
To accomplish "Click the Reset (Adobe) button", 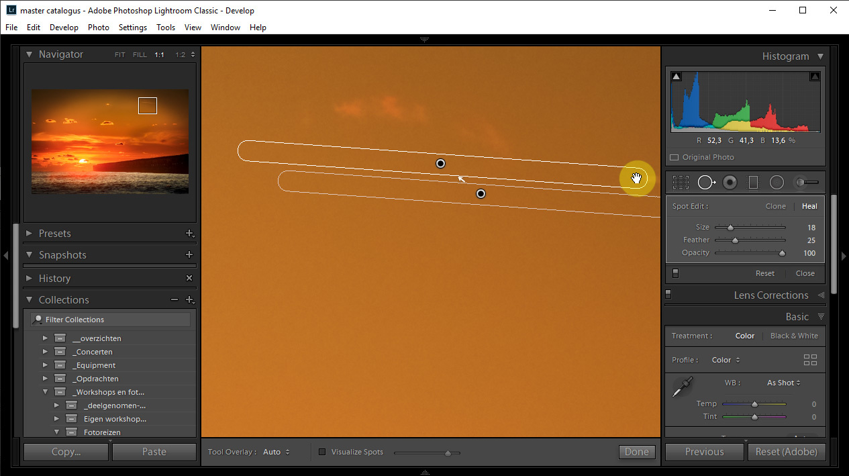I will (786, 452).
